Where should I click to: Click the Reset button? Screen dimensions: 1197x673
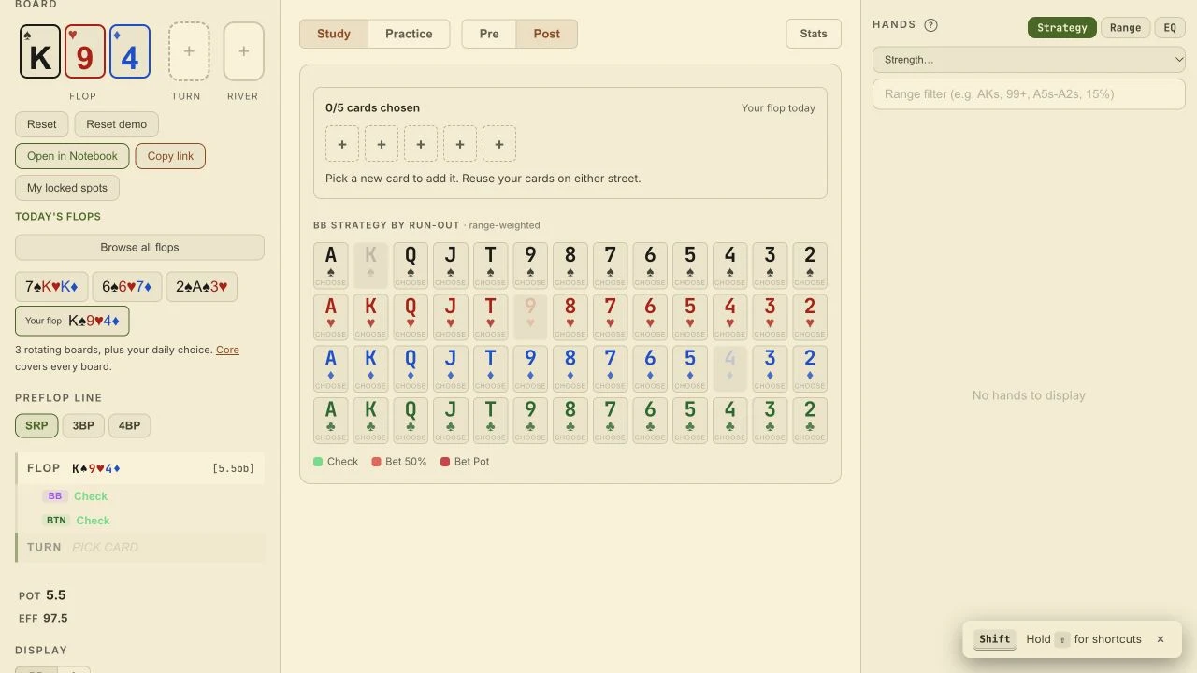point(42,124)
